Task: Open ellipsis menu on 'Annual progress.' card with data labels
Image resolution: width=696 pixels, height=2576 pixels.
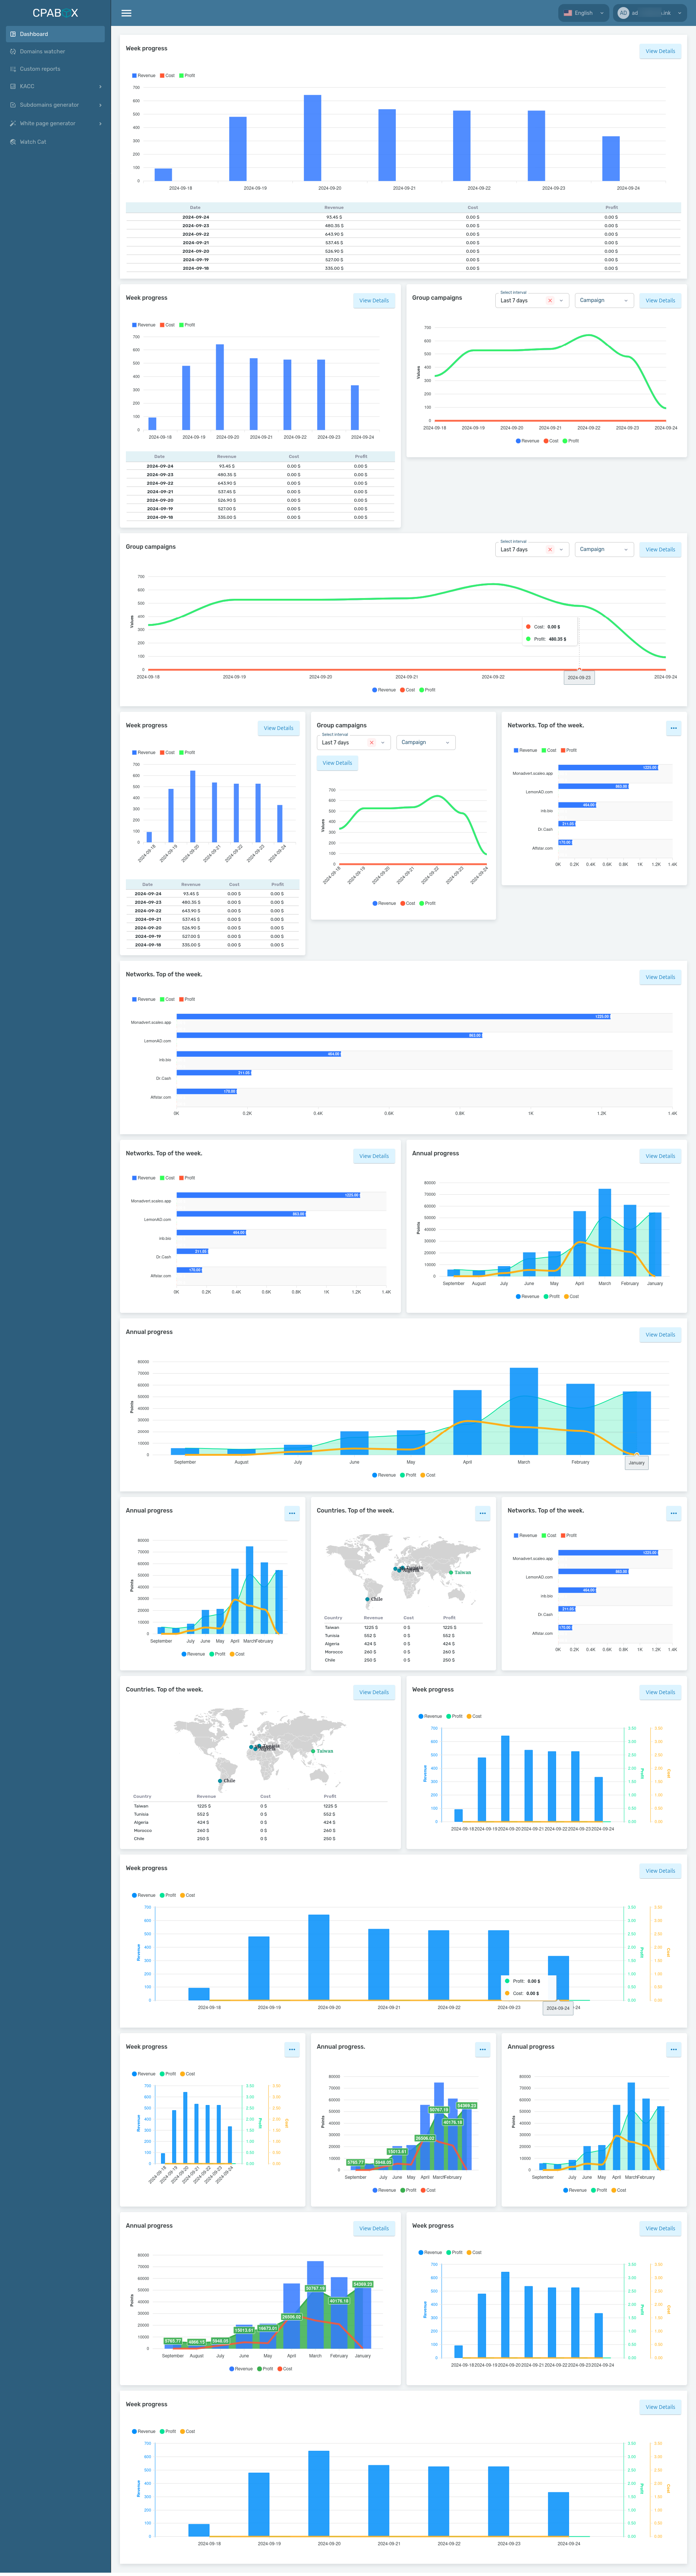Action: click(482, 2049)
